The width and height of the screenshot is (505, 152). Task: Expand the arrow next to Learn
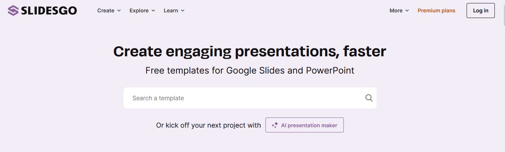coord(183,11)
